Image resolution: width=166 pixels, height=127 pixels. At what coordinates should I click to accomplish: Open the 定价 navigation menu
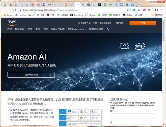pos(30,29)
